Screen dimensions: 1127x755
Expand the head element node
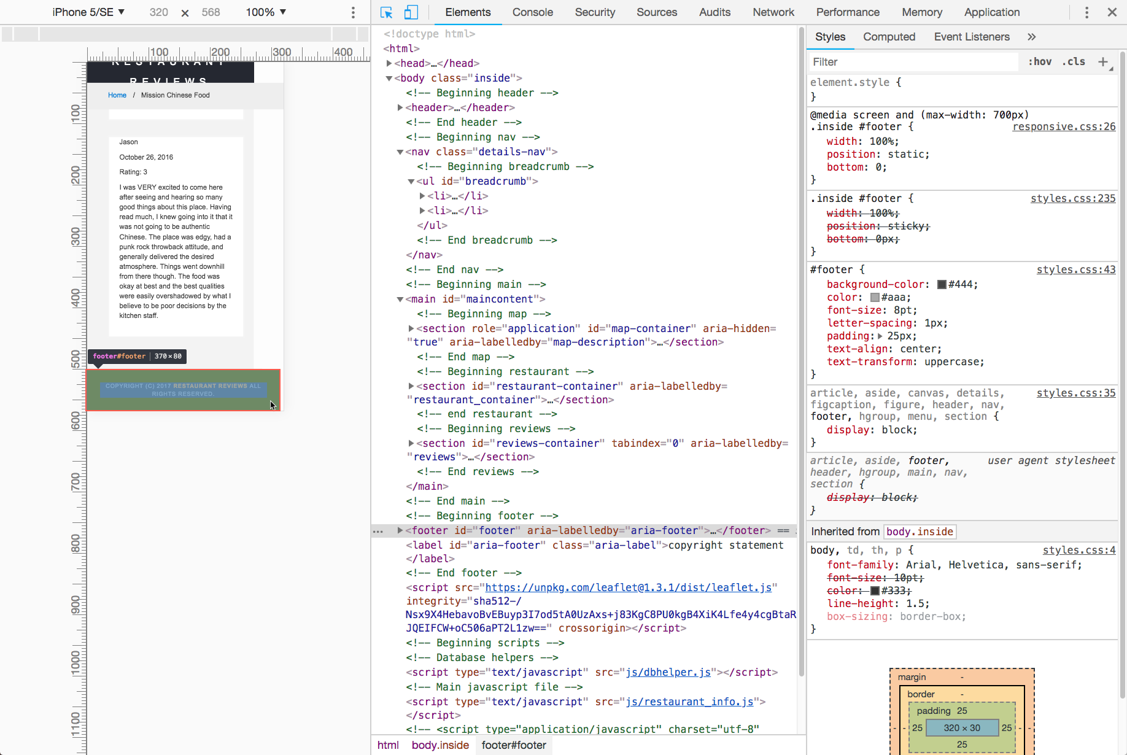389,63
